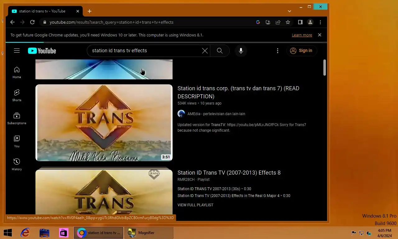Open Shorts in the sidebar

(17, 96)
